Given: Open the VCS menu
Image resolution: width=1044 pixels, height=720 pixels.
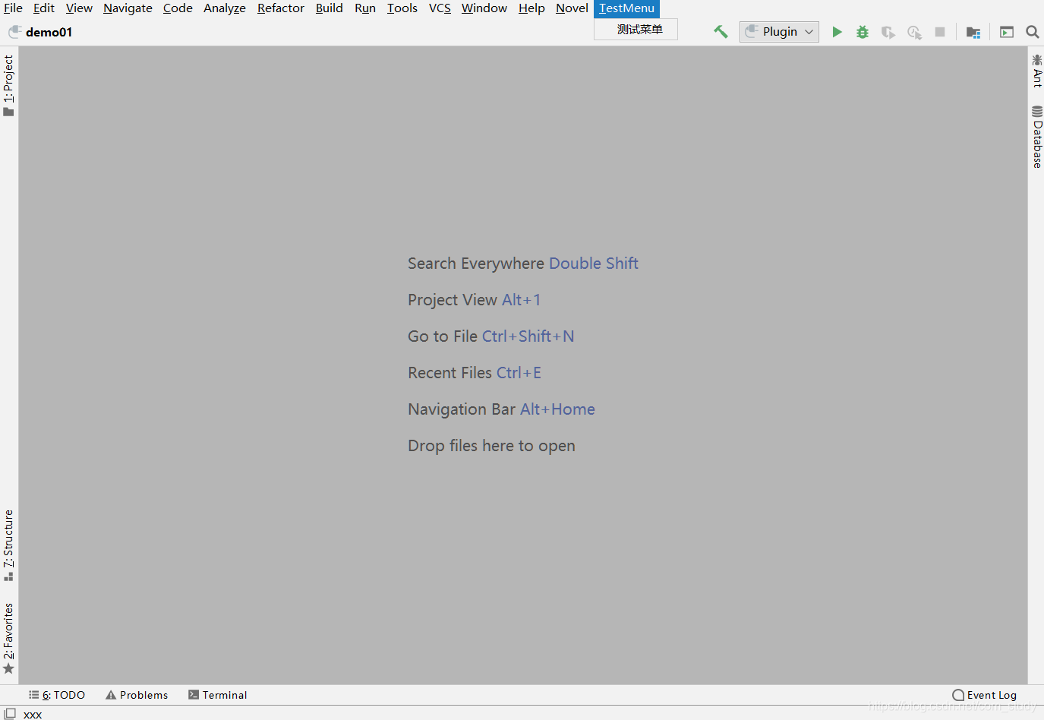Looking at the screenshot, I should coord(440,8).
